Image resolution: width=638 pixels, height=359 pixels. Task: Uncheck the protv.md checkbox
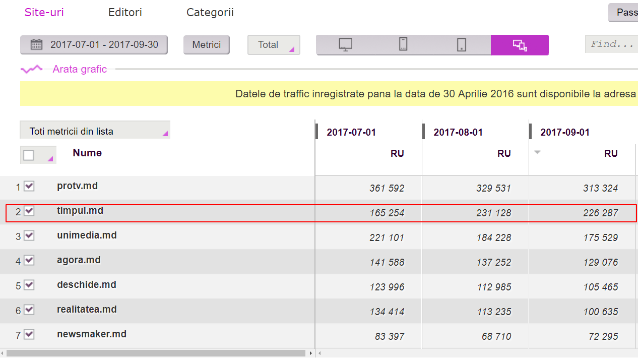29,187
